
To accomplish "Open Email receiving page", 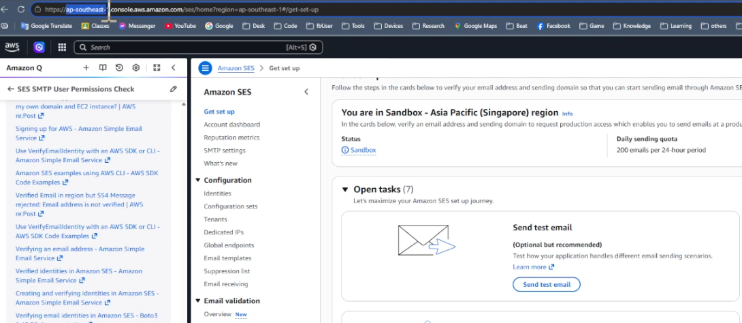I will coord(226,284).
